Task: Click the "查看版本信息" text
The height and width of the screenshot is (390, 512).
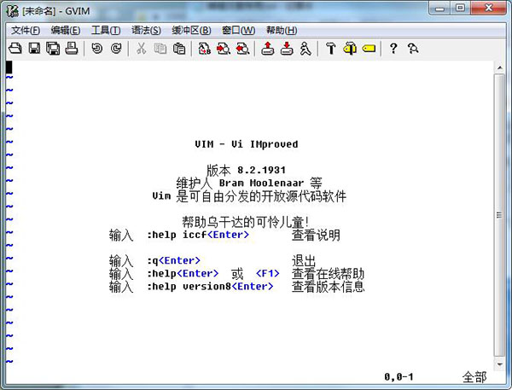Action: [x=328, y=287]
